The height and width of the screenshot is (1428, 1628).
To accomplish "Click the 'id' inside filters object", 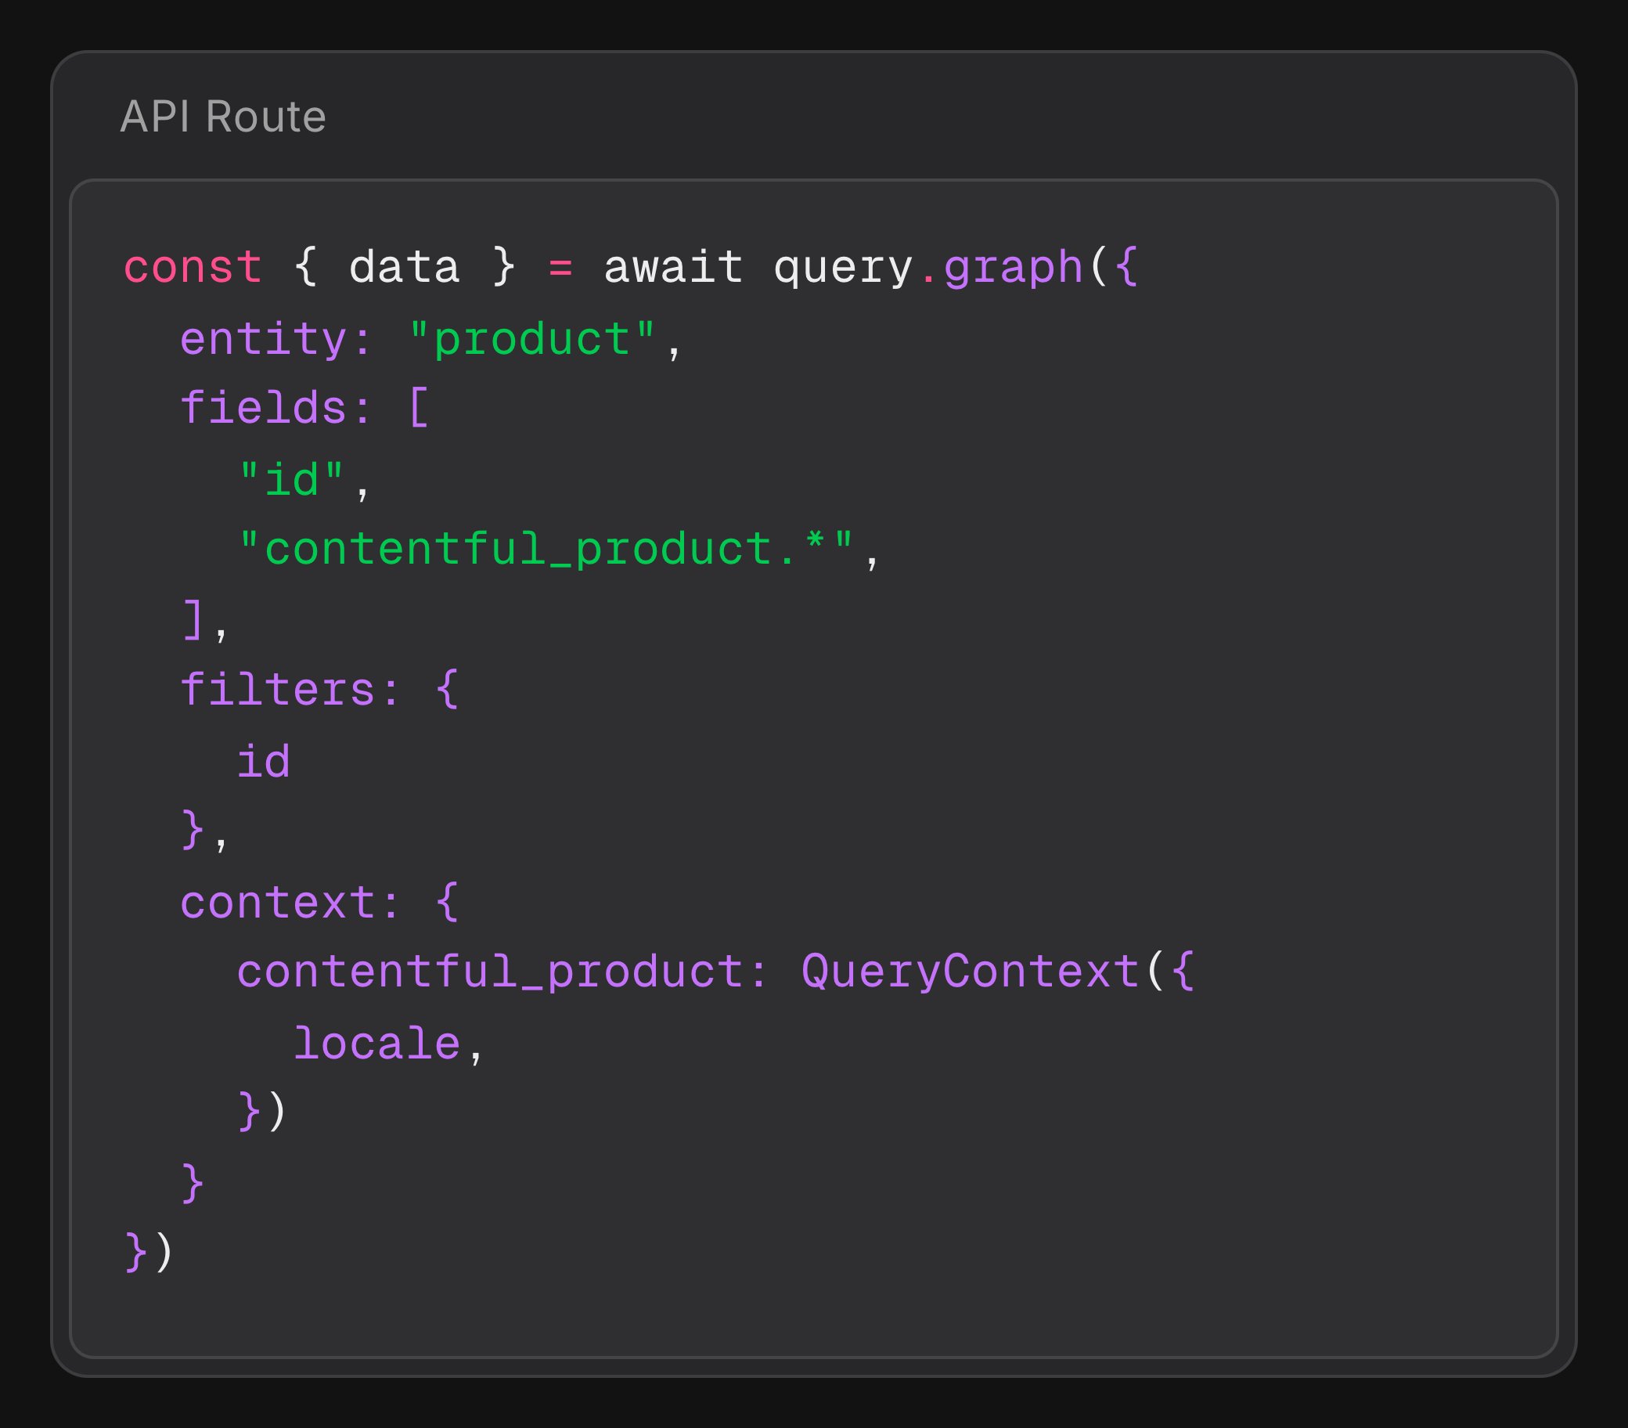I will pyautogui.click(x=264, y=762).
